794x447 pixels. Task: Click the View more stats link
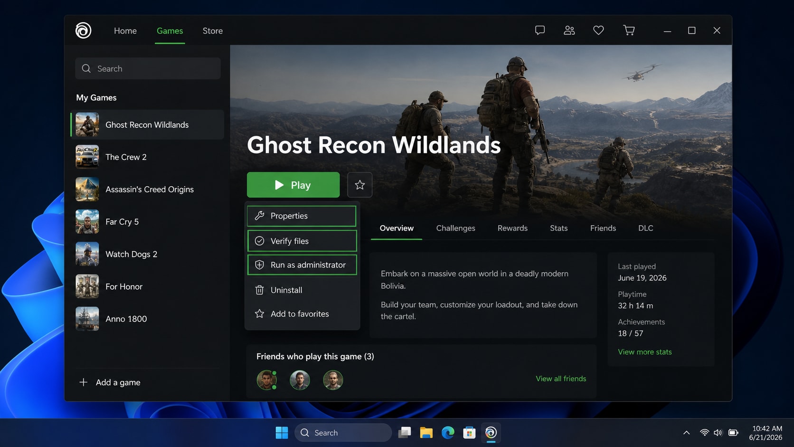(644, 352)
